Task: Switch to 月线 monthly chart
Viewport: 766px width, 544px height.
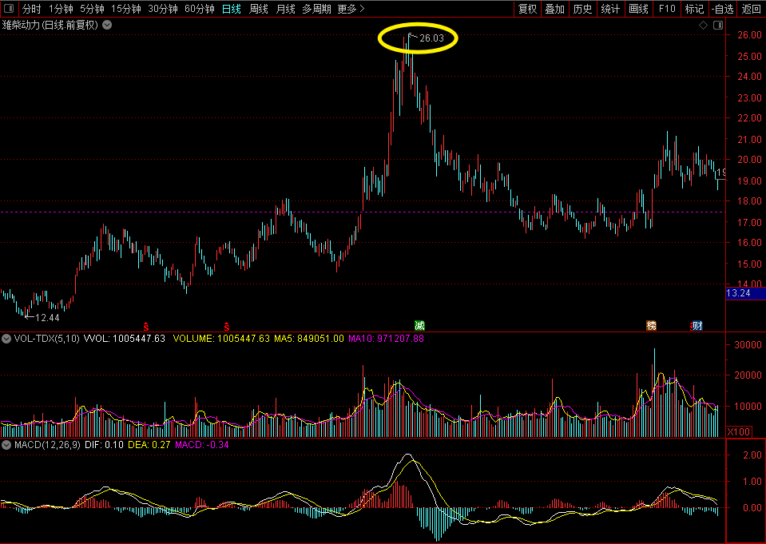Action: 285,9
